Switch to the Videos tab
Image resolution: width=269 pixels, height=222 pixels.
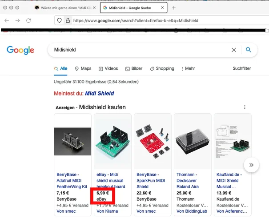tap(108, 69)
